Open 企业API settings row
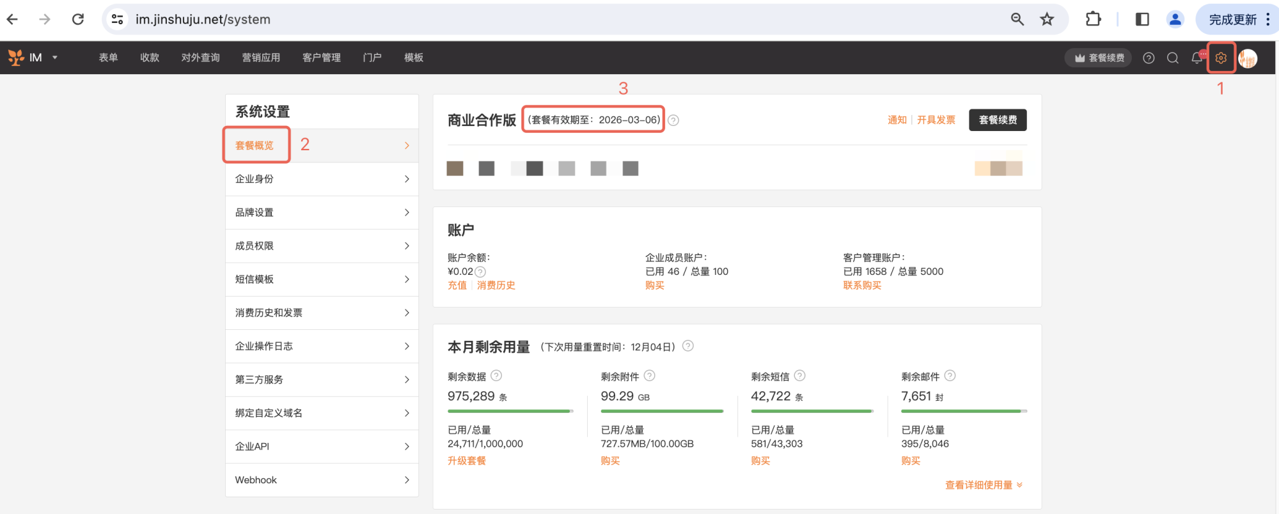The height and width of the screenshot is (514, 1279). point(322,446)
